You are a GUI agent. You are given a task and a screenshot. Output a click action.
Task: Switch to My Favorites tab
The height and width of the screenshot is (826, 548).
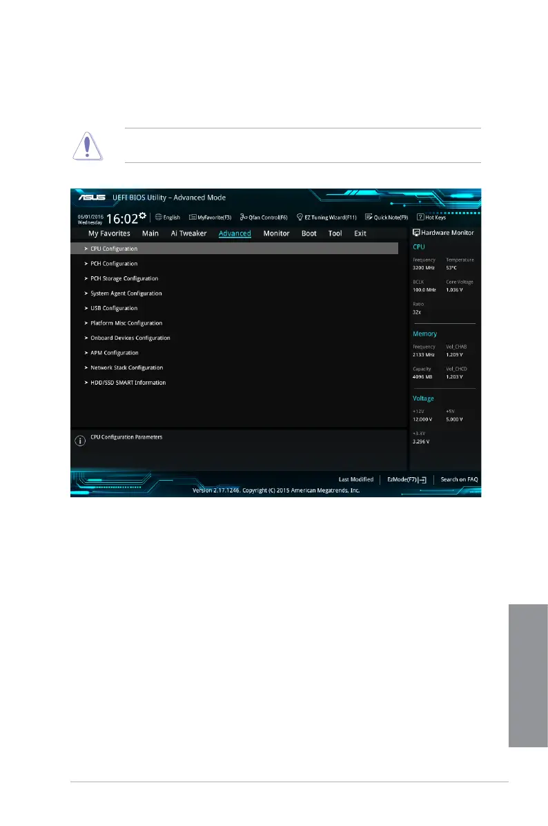click(x=109, y=233)
